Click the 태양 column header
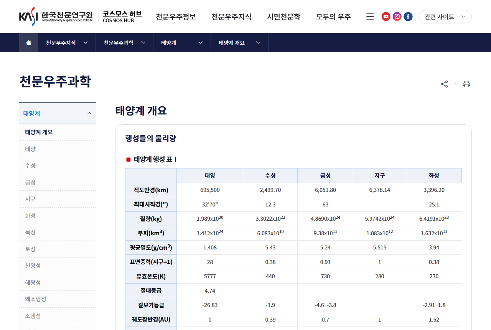This screenshot has width=491, height=330. coord(210,175)
